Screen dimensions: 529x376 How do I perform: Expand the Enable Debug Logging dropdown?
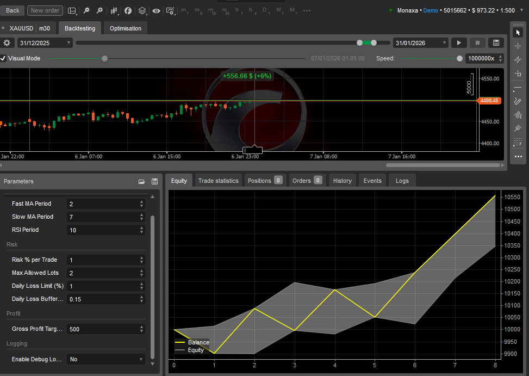pos(106,359)
